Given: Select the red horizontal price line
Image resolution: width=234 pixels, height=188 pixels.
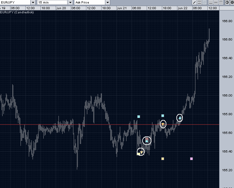Looking at the screenshot, I should click(x=109, y=124).
